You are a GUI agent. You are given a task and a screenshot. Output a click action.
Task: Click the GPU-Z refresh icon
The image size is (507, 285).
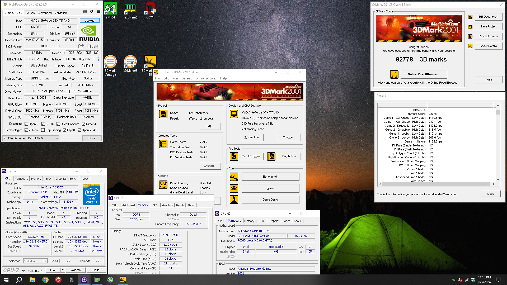click(92, 11)
